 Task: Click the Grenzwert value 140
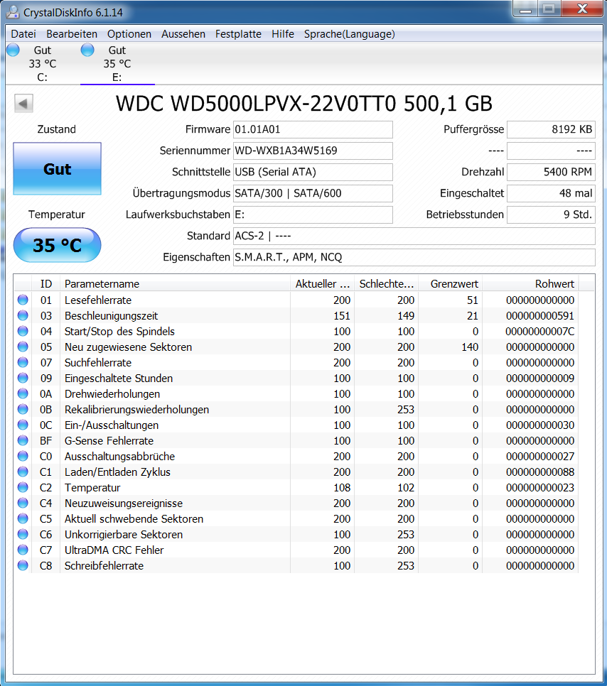pos(470,347)
